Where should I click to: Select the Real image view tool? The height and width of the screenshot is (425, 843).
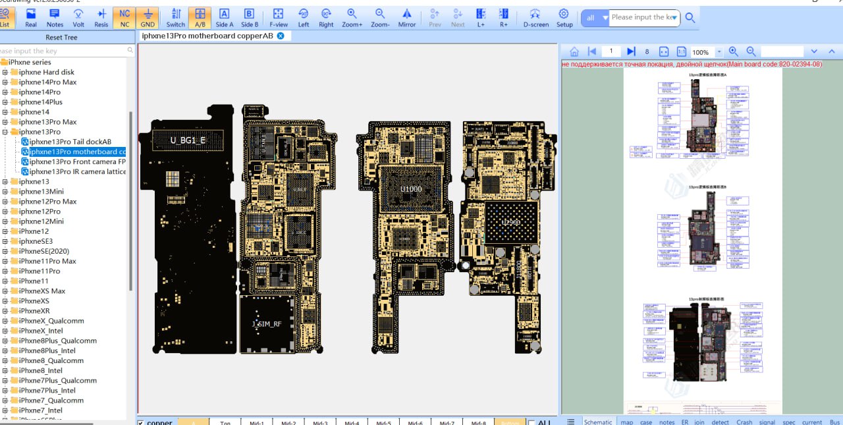pos(31,18)
